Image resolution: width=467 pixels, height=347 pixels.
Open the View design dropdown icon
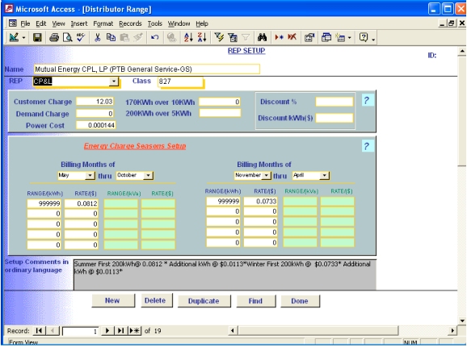pyautogui.click(x=14, y=37)
